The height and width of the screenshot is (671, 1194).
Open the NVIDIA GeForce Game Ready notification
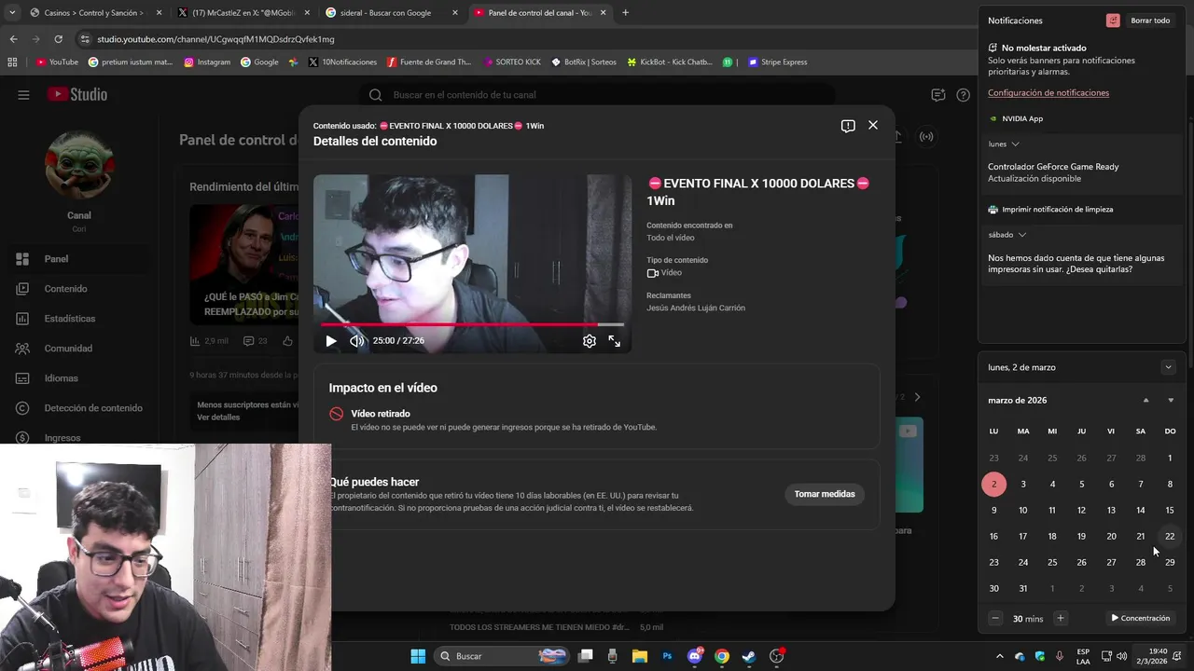pyautogui.click(x=1082, y=172)
